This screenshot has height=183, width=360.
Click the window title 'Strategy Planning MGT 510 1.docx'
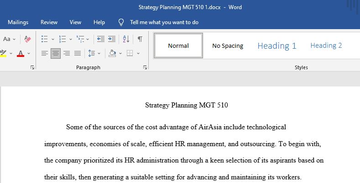179,7
